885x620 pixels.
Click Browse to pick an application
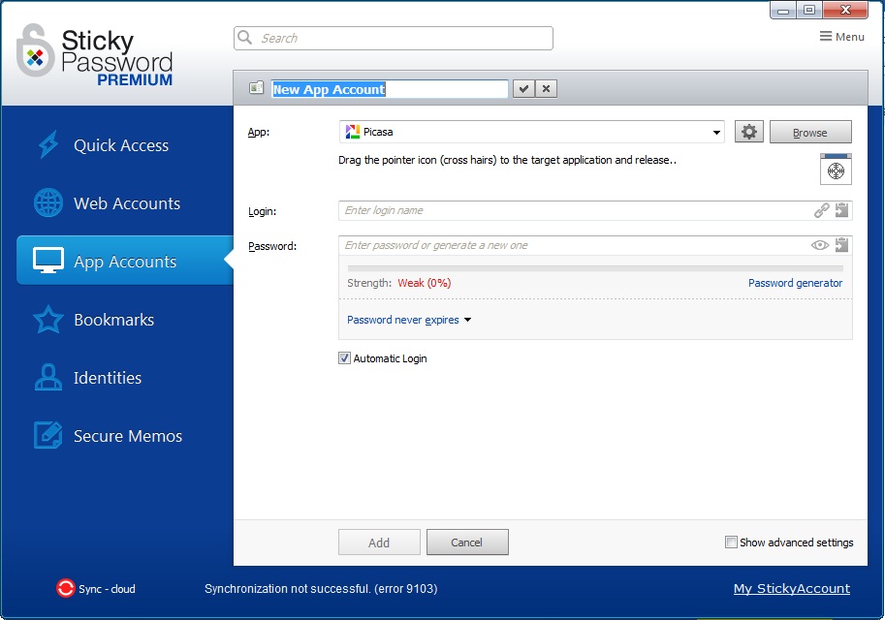810,131
